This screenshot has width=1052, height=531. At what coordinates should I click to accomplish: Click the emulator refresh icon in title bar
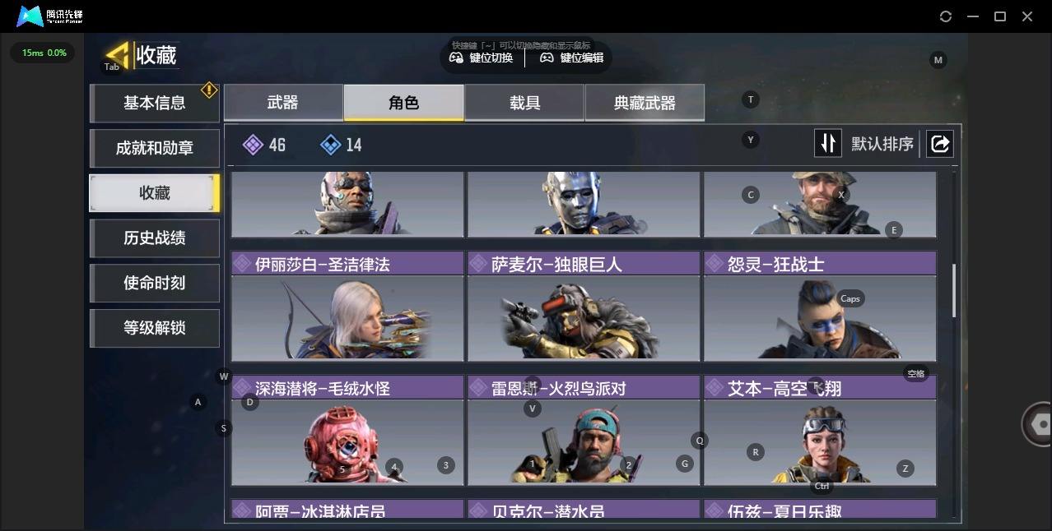tap(946, 16)
